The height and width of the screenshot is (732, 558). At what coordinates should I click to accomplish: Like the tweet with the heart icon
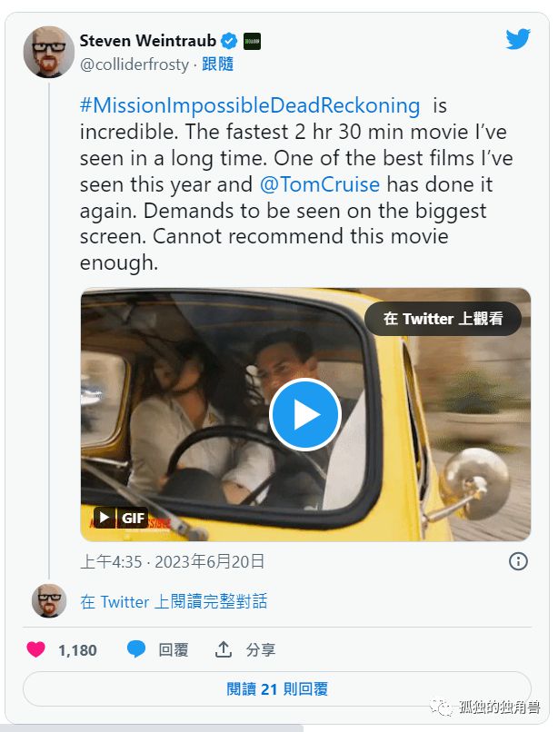[35, 649]
